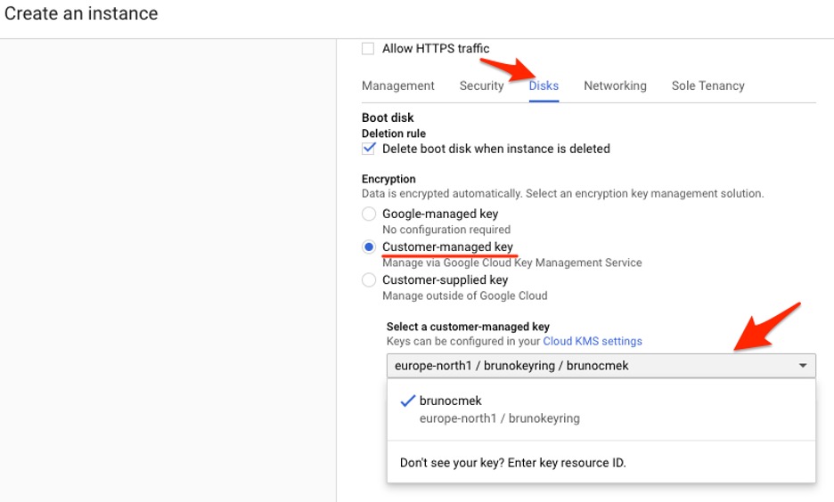Select the Customer-supplied key radio button
This screenshot has height=502, width=834.
pos(369,280)
